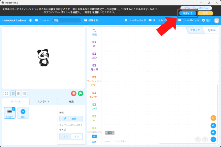
Task: Click the connect (接続) button
Action: [x=71, y=119]
